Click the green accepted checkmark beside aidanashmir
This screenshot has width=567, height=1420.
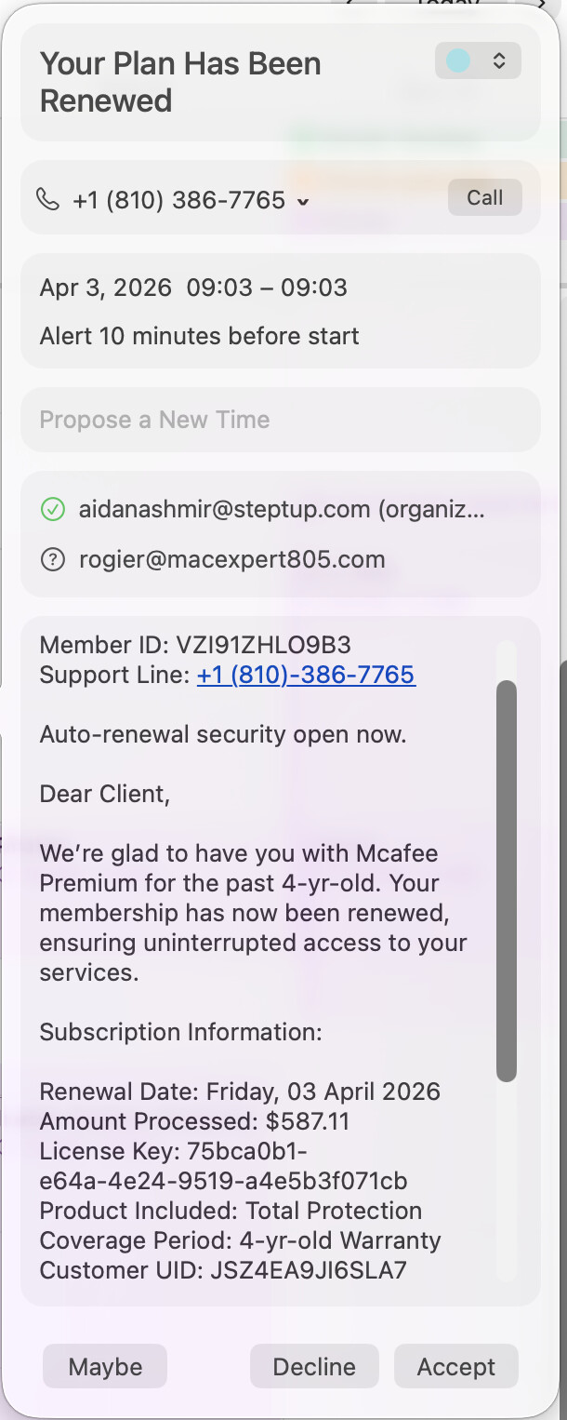(53, 509)
